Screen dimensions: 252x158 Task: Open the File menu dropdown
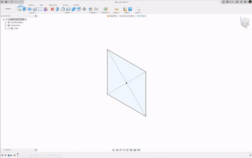click(7, 2)
